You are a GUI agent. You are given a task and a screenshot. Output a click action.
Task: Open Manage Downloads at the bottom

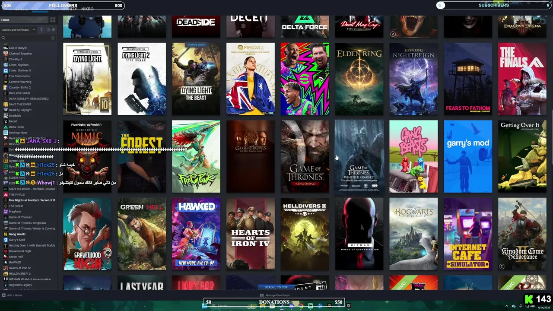pyautogui.click(x=275, y=295)
